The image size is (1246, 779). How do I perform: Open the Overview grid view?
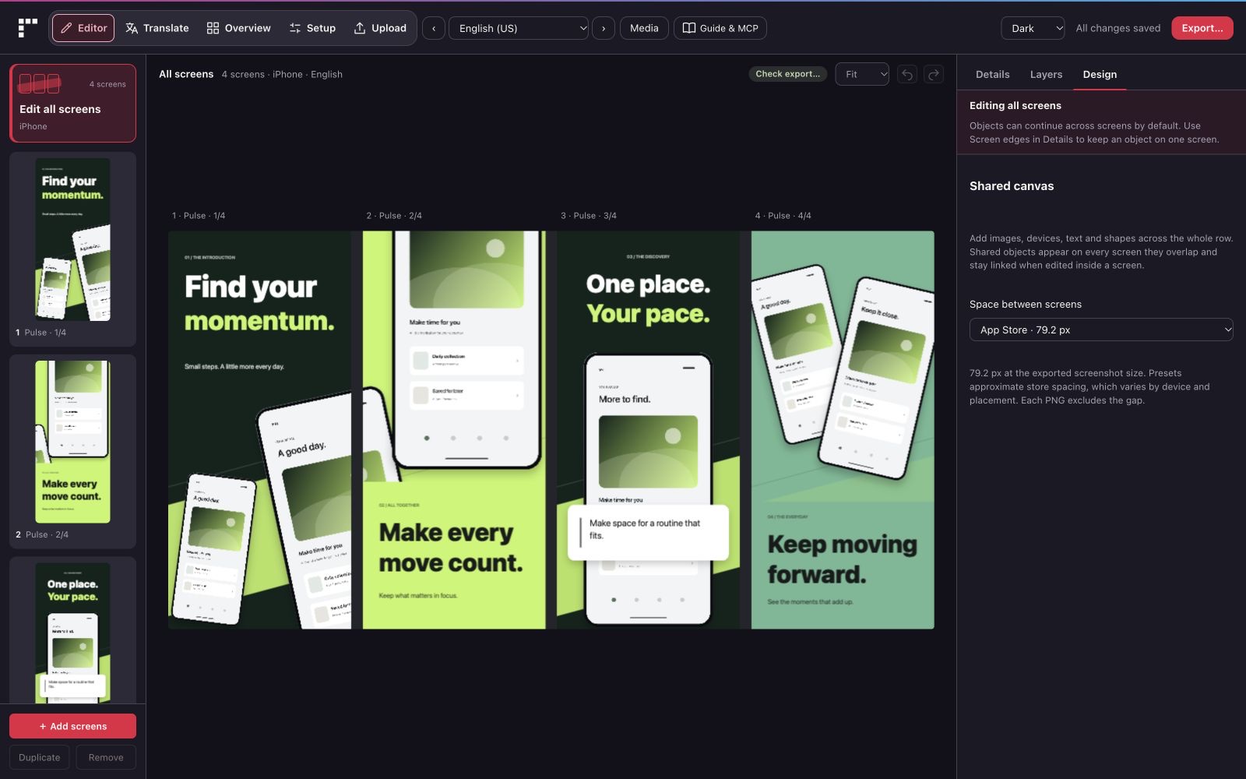[239, 28]
